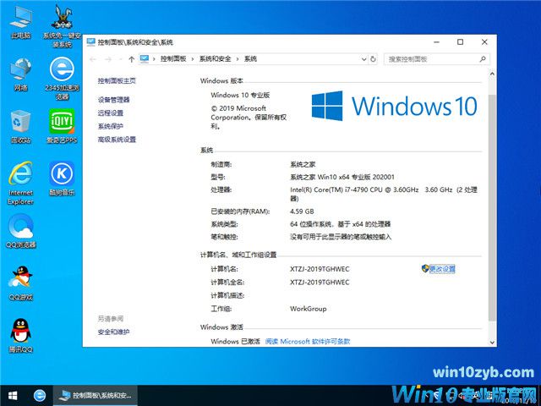Screen dimensions: 541x406
Task: Launch the QQ Browser desktop icon
Action: click(x=20, y=231)
